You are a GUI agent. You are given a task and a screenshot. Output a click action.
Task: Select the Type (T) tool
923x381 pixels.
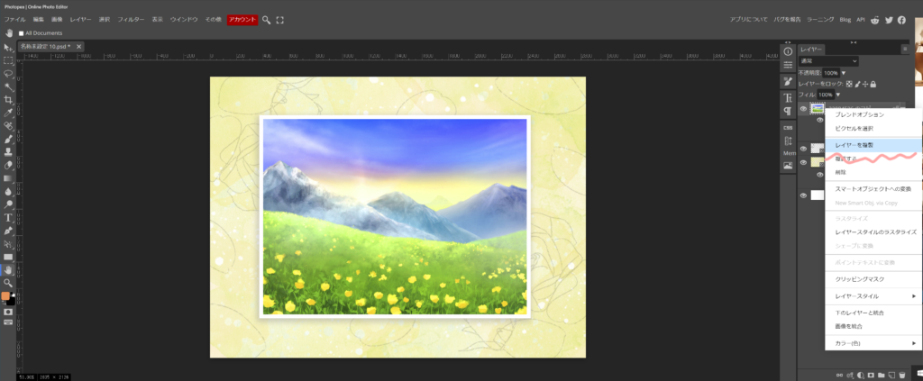tap(8, 217)
